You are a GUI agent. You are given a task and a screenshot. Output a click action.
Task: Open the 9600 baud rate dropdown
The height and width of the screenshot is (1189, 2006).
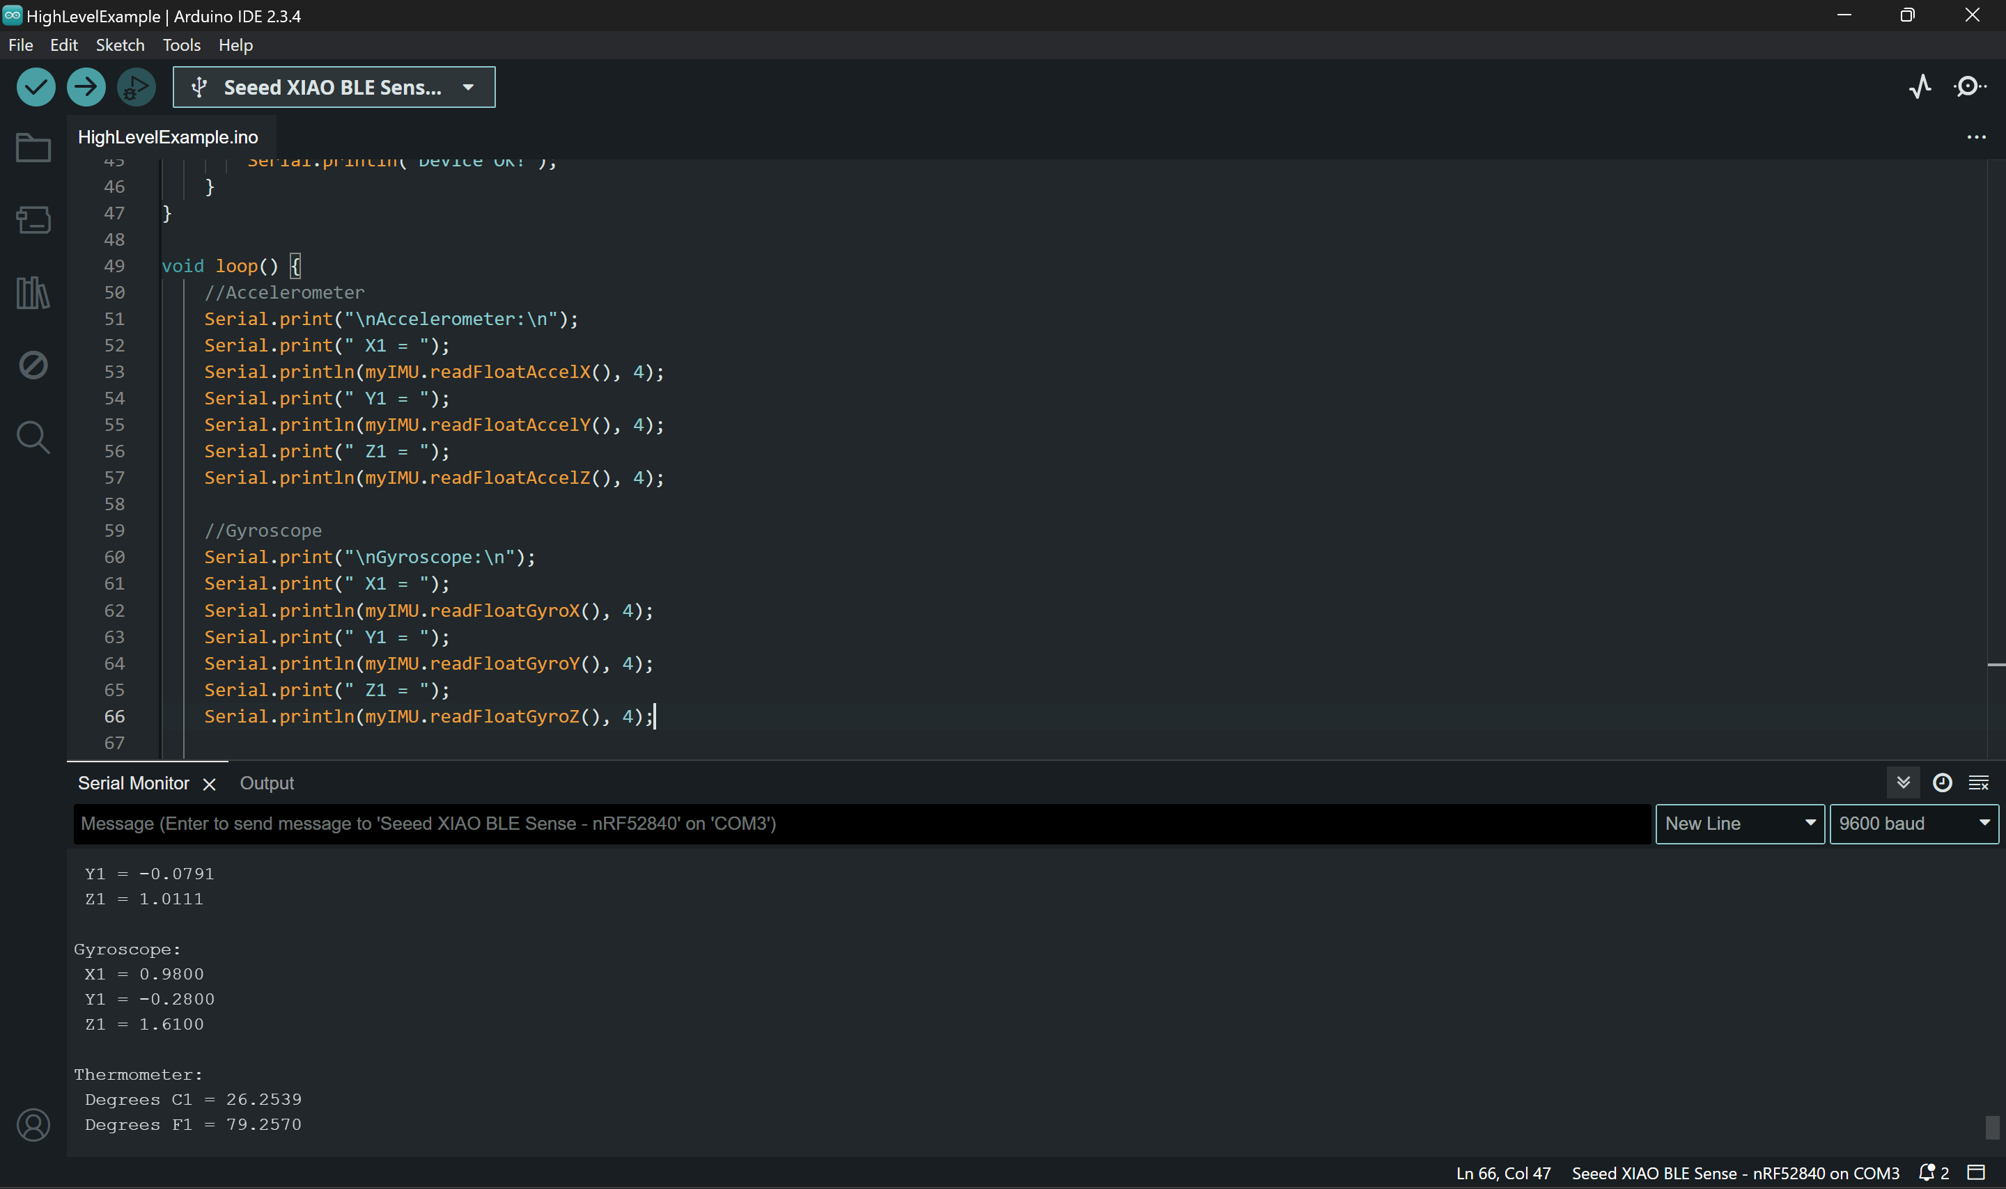tap(1914, 824)
